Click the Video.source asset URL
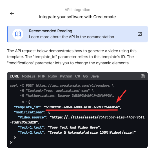The image size is (154, 153). point(77,120)
